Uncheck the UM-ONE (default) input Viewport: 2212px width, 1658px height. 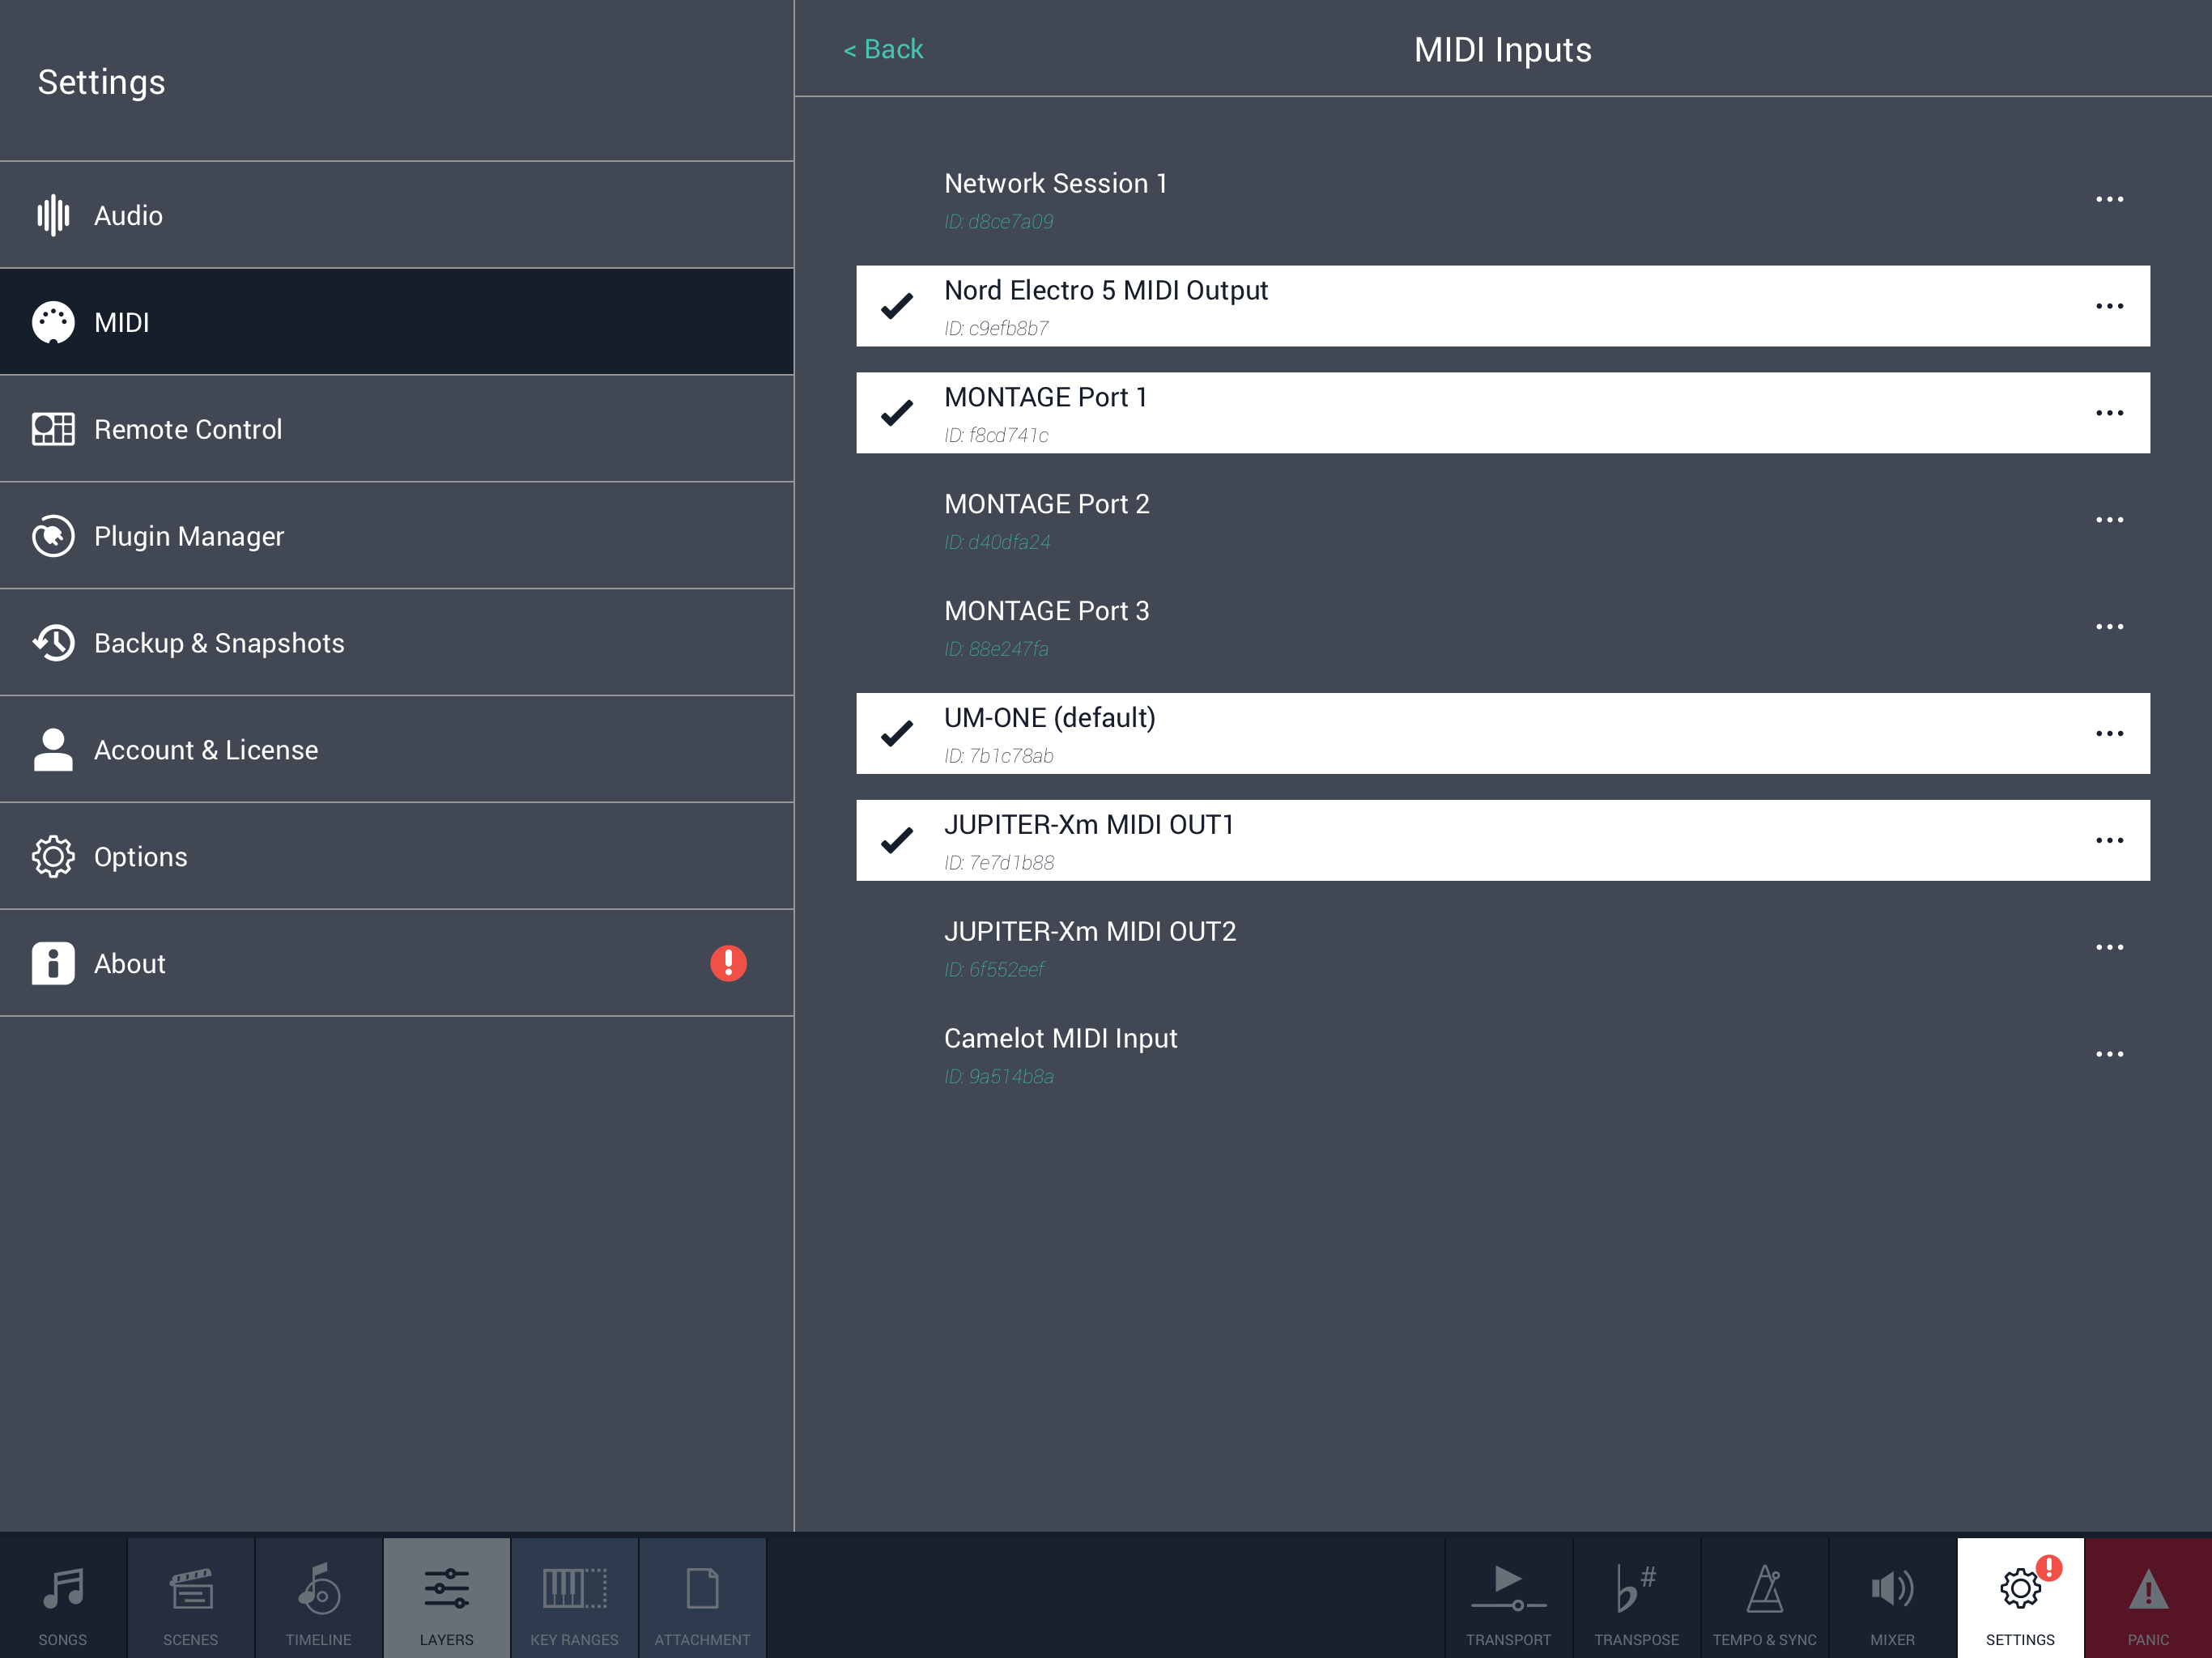(x=897, y=734)
